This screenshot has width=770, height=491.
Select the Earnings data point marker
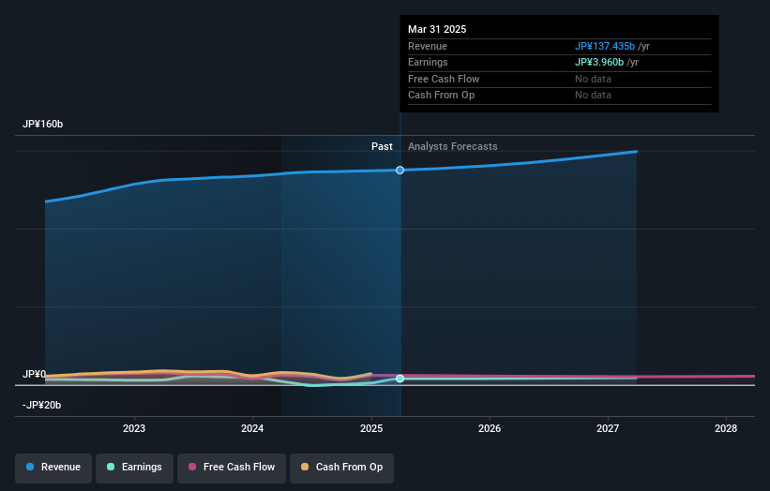(x=400, y=379)
